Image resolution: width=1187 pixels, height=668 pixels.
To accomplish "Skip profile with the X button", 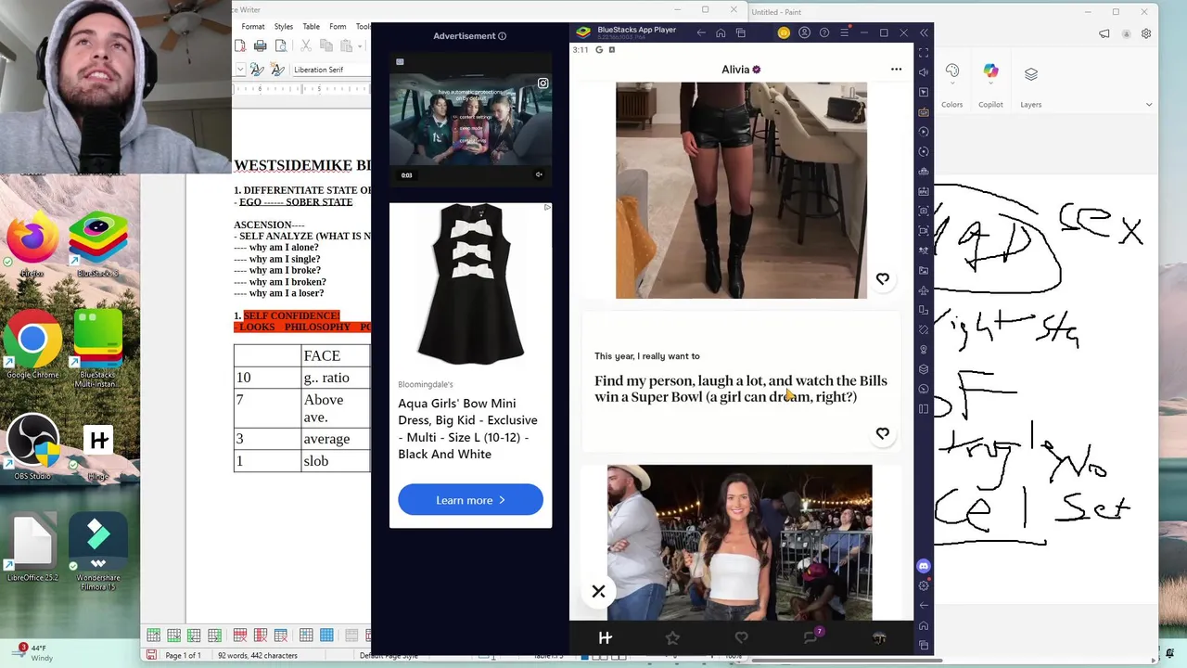I will [x=598, y=591].
